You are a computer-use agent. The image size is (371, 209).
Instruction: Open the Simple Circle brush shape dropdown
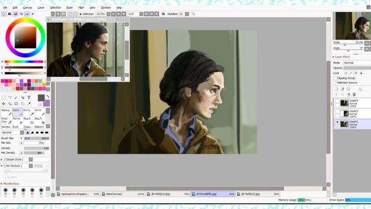(31, 160)
